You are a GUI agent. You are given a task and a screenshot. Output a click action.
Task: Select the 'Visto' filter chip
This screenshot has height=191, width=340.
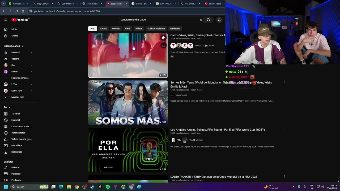128,28
